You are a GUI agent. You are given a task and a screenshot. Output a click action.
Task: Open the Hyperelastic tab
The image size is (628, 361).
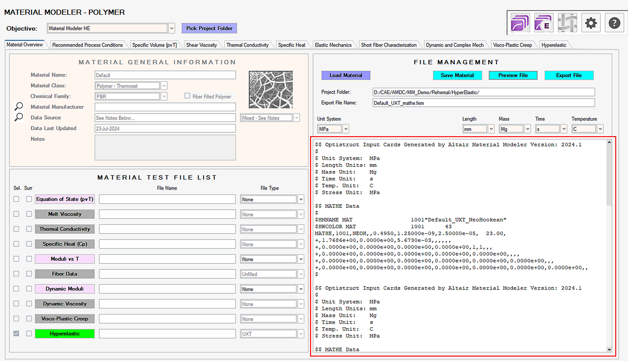[553, 45]
